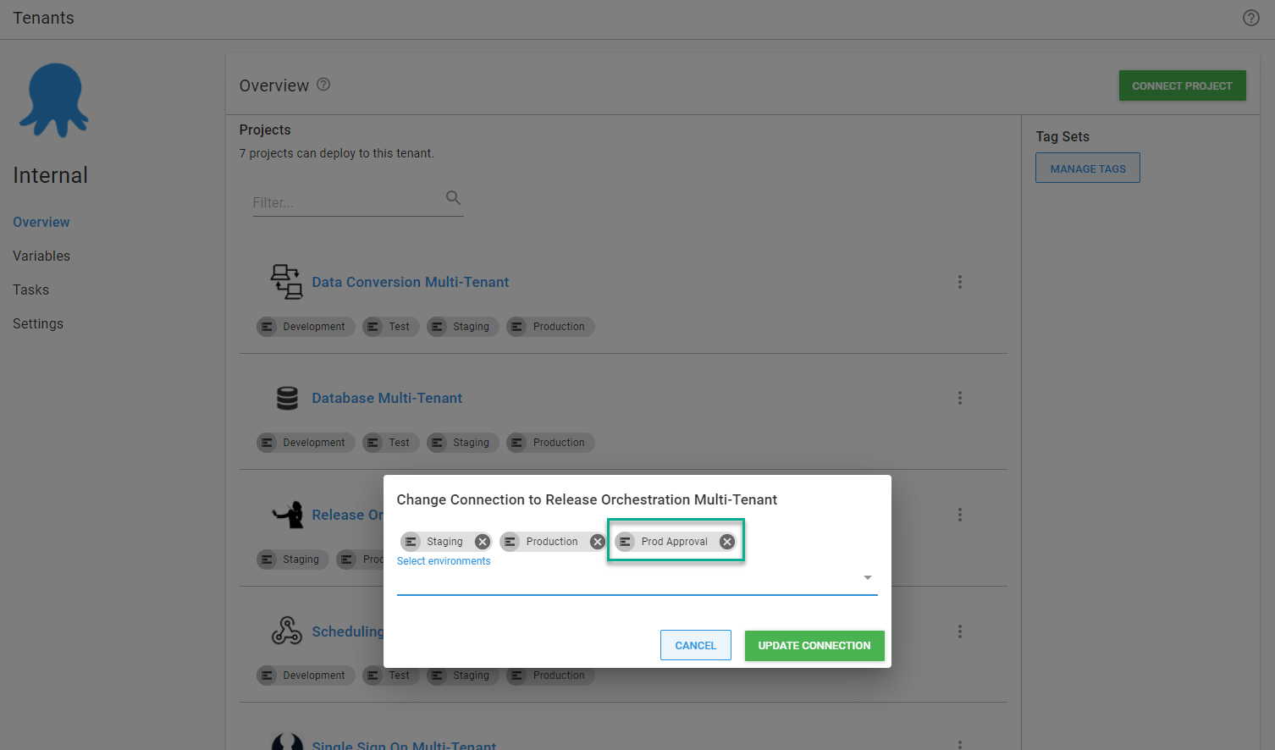
Task: Cancel the change connection dialog
Action: [x=695, y=646]
